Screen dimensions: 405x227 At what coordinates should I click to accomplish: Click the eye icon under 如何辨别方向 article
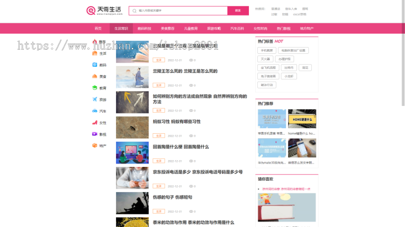[x=191, y=110]
